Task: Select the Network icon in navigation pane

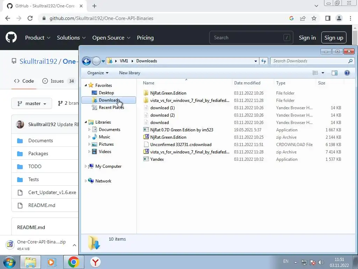Action: coord(91,181)
